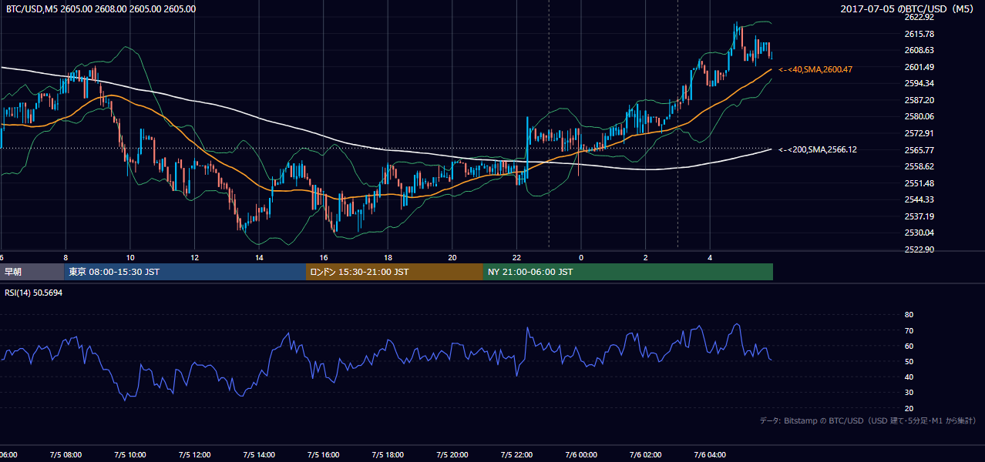Click the 2017-07-05 chart title
This screenshot has width=985, height=462.
coord(907,8)
